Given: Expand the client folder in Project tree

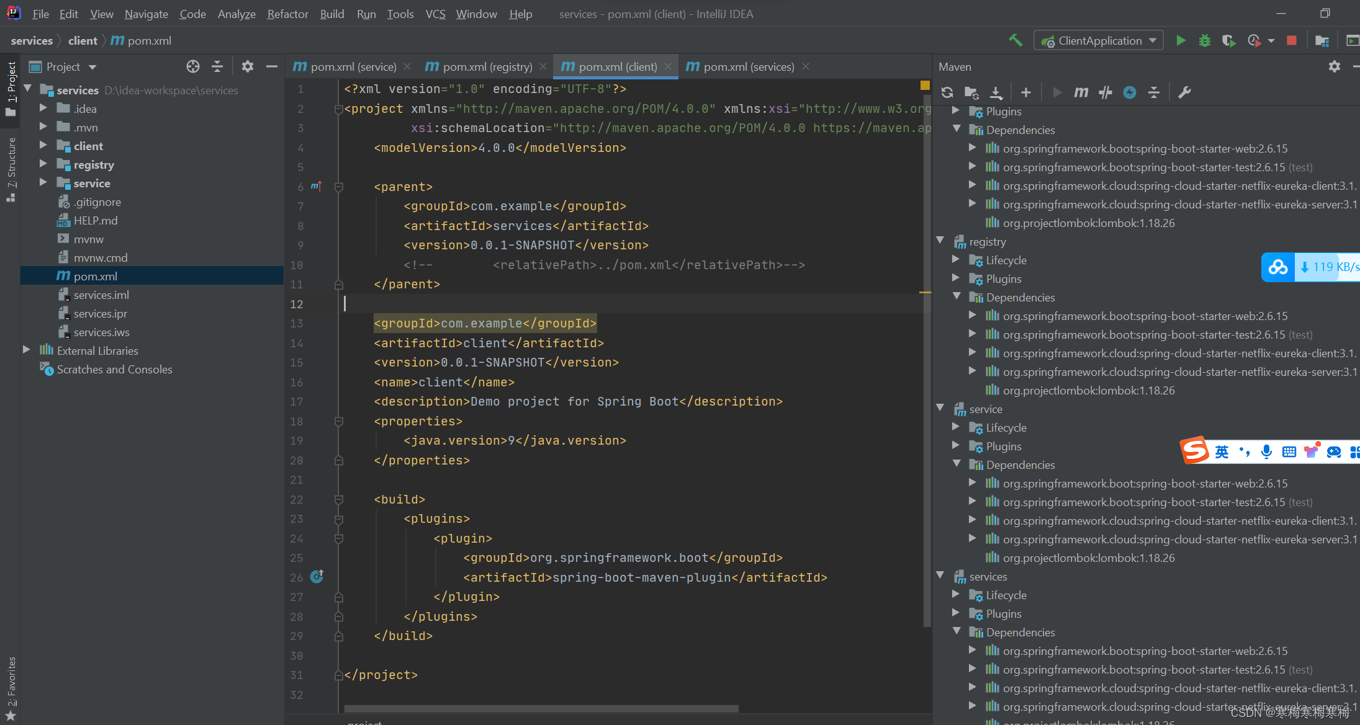Looking at the screenshot, I should point(43,146).
